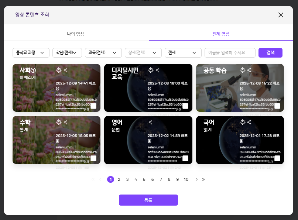
Task: Click the share icon on the 영어 문법 card
Action: pyautogui.click(x=150, y=122)
